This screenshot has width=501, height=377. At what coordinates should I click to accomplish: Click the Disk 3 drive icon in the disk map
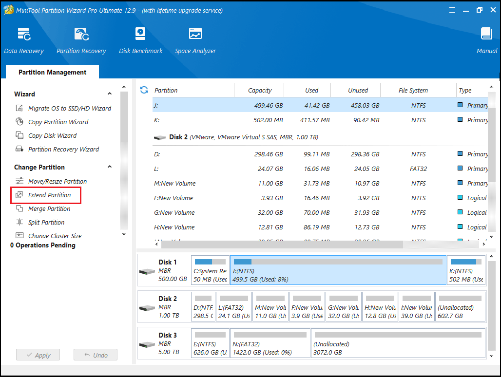click(147, 345)
